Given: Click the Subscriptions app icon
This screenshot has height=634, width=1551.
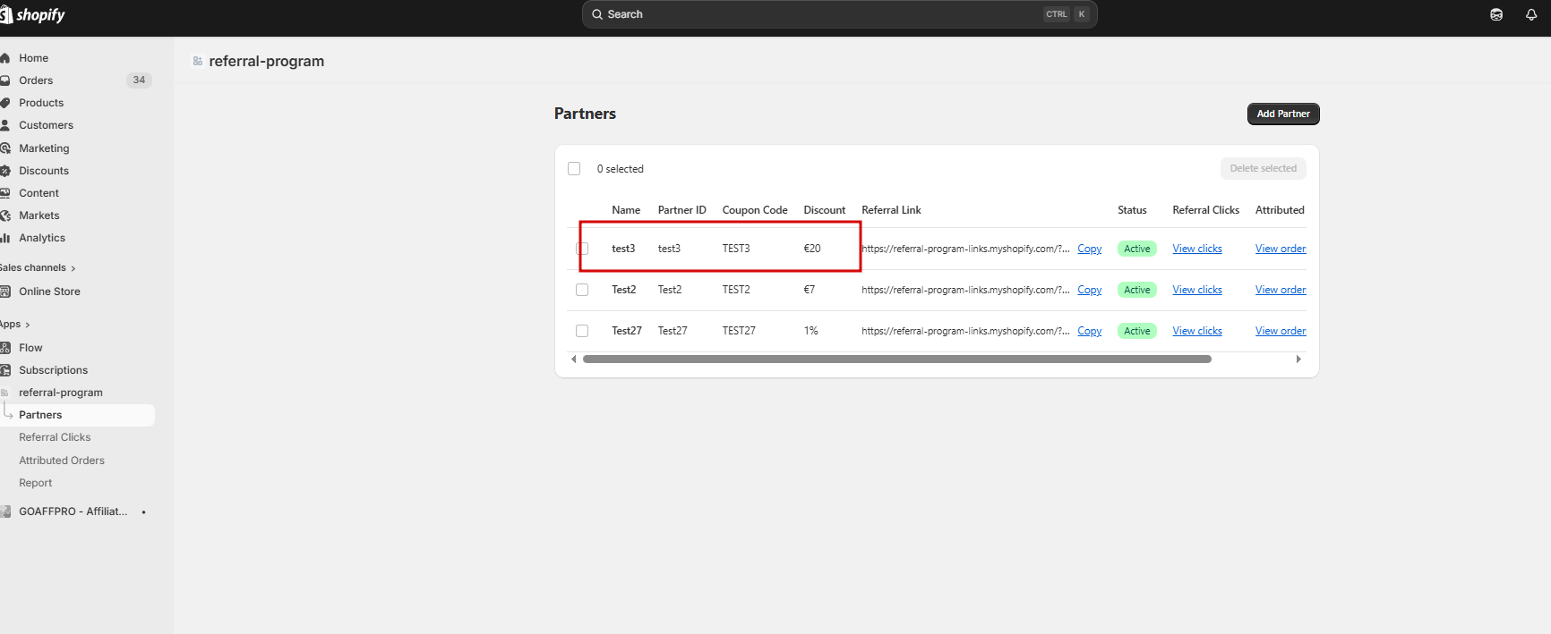Looking at the screenshot, I should (5, 370).
